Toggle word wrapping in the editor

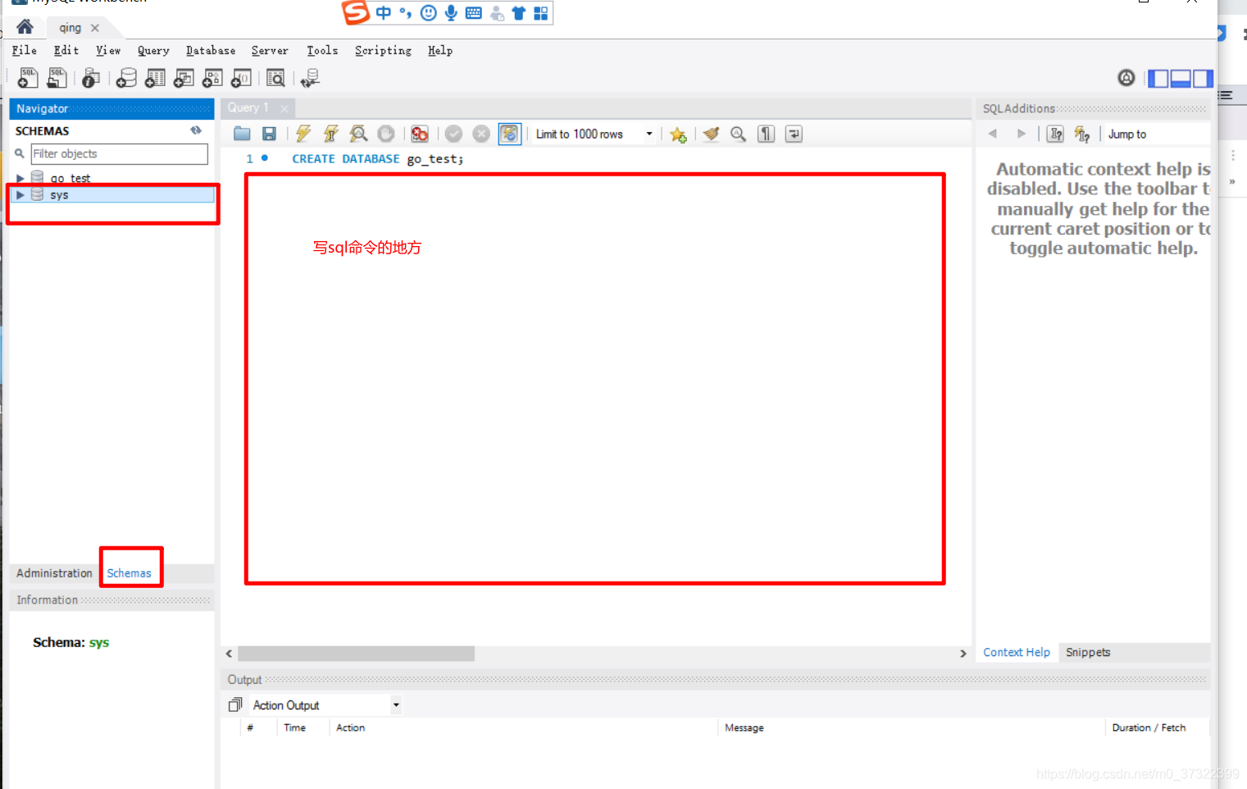pos(794,134)
